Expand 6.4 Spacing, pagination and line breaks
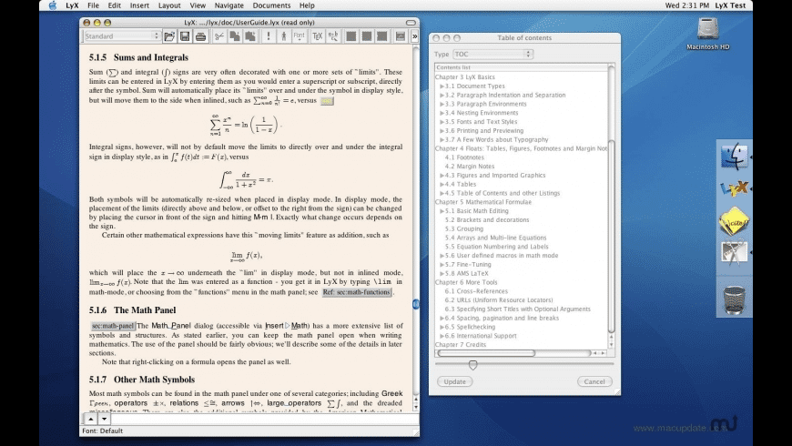Image resolution: width=792 pixels, height=446 pixels. coord(442,319)
